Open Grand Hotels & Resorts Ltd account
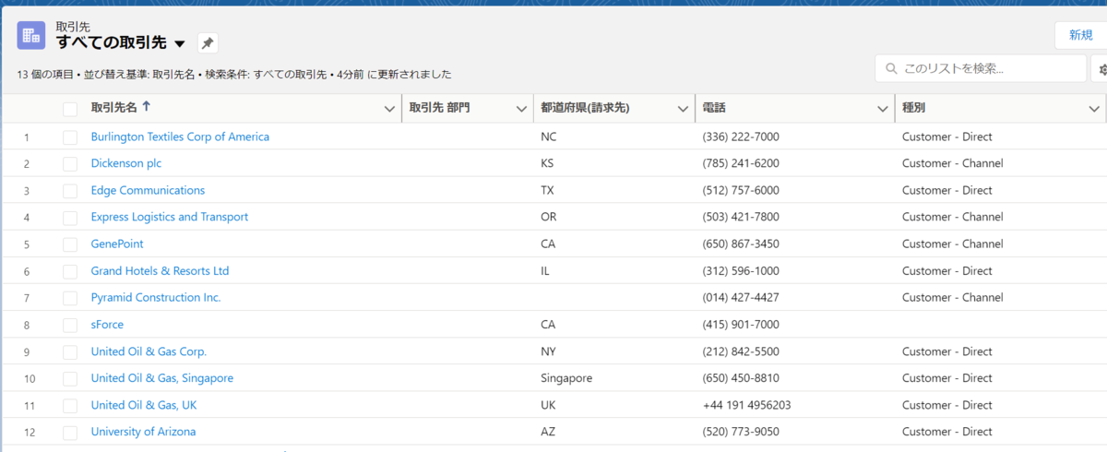 160,270
